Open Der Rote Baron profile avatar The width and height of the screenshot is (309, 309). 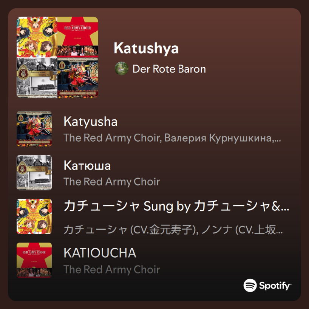tap(121, 69)
